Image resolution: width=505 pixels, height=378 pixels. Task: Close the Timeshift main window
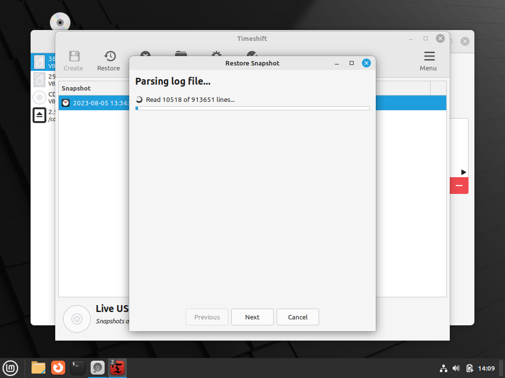click(x=440, y=38)
